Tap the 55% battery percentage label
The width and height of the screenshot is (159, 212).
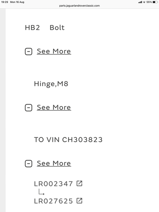pyautogui.click(x=149, y=2)
